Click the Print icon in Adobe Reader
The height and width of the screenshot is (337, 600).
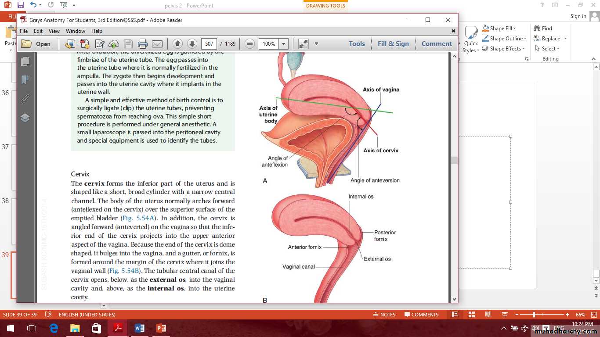[x=142, y=44]
